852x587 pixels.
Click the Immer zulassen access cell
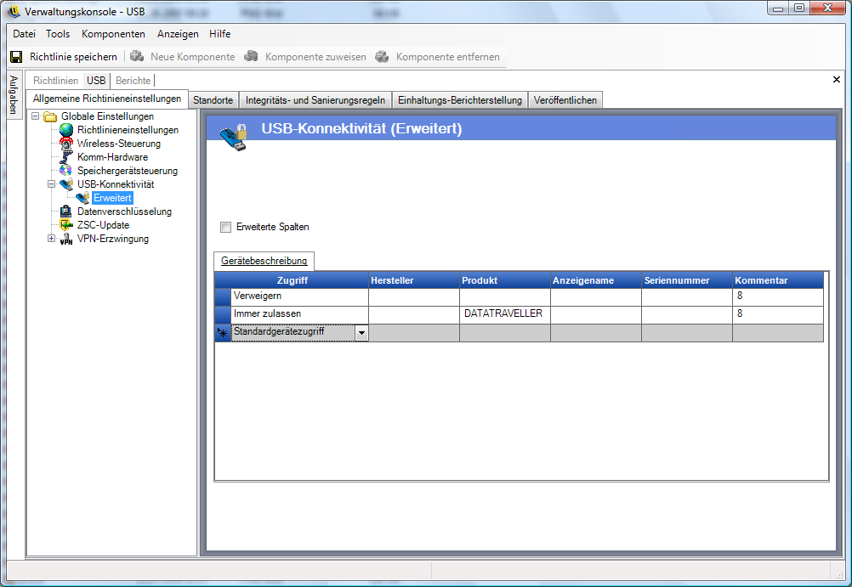point(300,315)
